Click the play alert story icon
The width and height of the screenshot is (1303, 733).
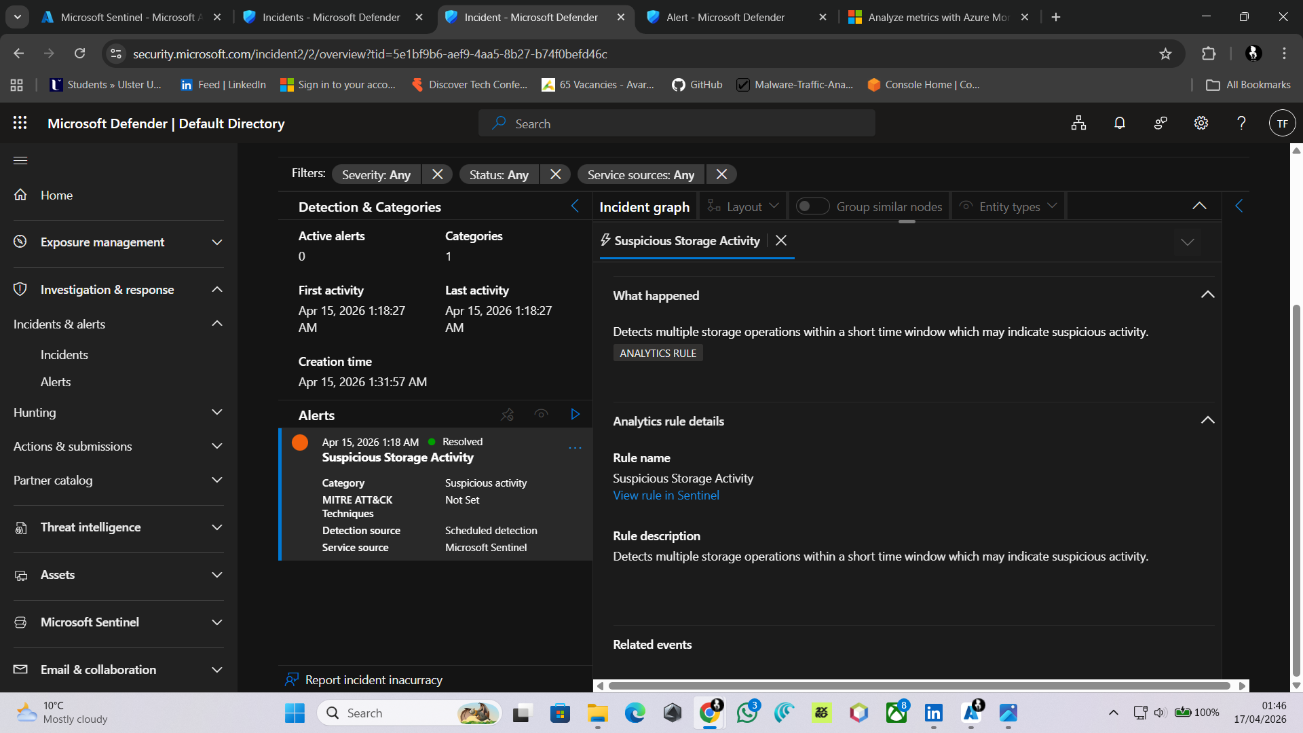[x=575, y=414]
